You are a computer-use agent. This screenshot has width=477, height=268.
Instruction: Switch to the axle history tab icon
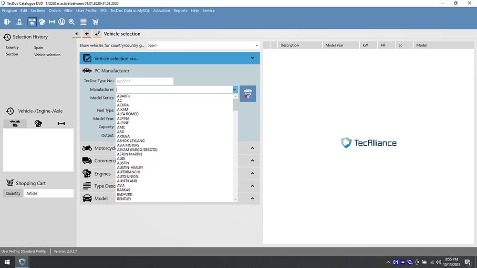point(62,123)
